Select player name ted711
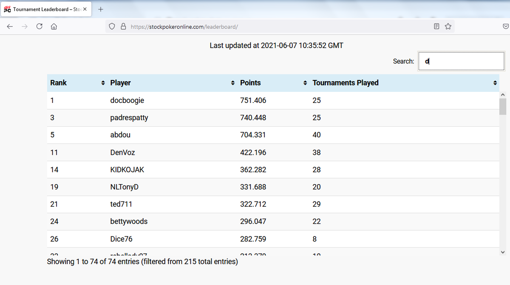Viewport: 510px width, 285px height. (x=121, y=204)
